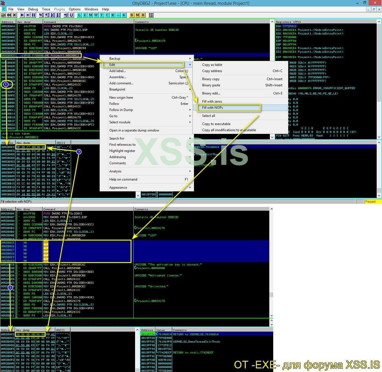Click the Execute till user code U icon
The width and height of the screenshot is (382, 372).
click(x=72, y=15)
